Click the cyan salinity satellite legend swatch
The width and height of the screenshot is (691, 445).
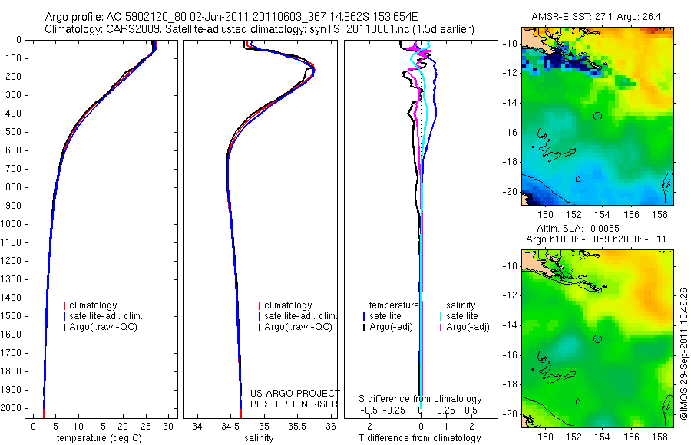click(441, 316)
